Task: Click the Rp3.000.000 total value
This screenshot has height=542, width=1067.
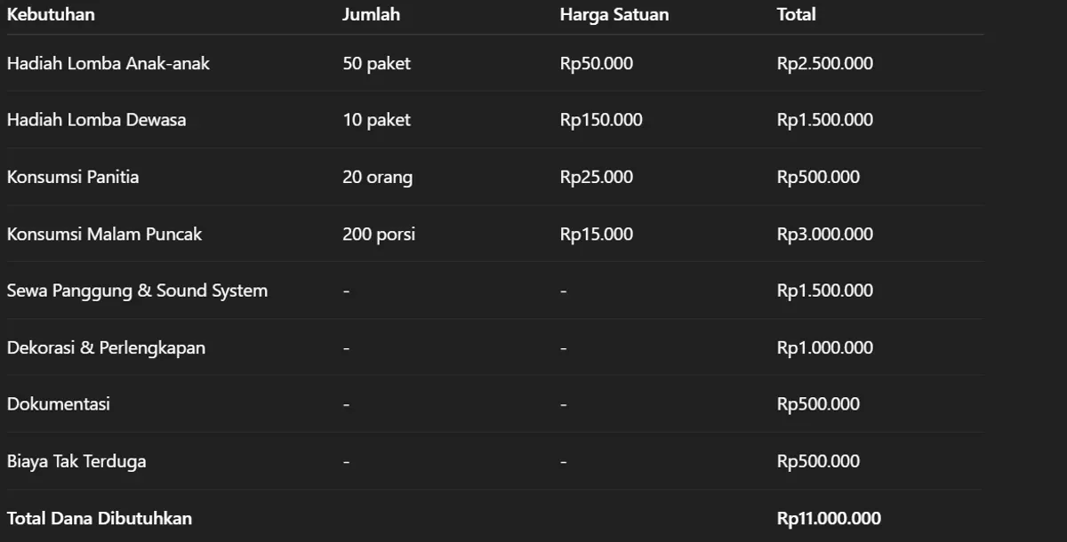Action: 825,234
